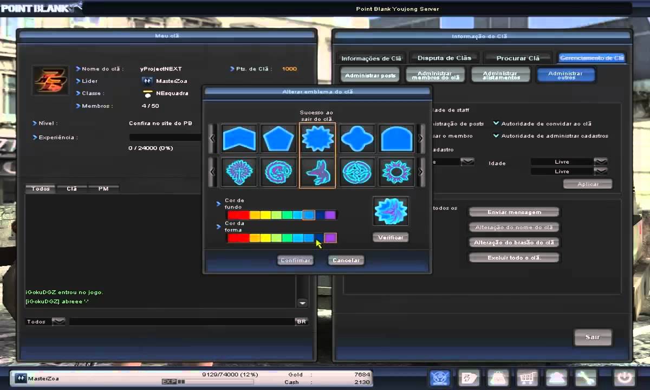Click Enviar mensagem button
The image size is (650, 390).
click(514, 212)
